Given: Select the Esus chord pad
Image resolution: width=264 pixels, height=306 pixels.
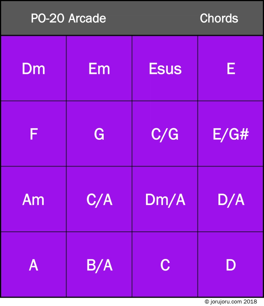Looking at the screenshot, I should click(165, 69).
